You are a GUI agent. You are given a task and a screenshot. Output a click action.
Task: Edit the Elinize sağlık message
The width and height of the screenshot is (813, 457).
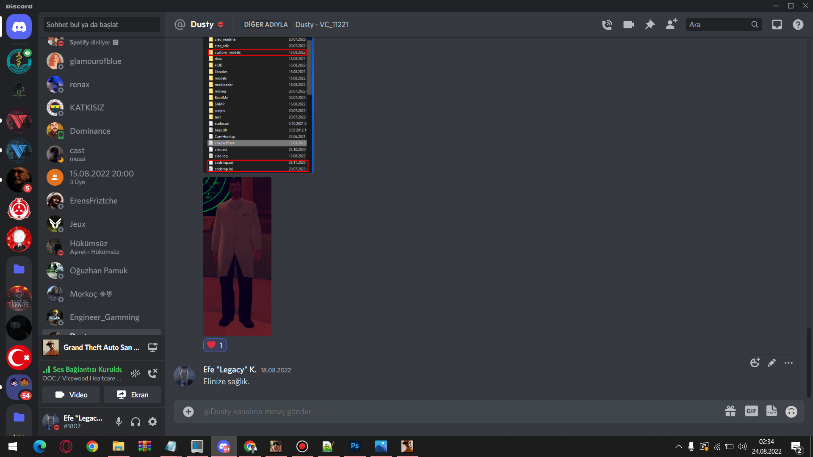pos(772,363)
